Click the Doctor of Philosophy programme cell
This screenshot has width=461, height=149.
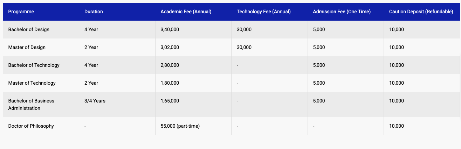point(31,126)
